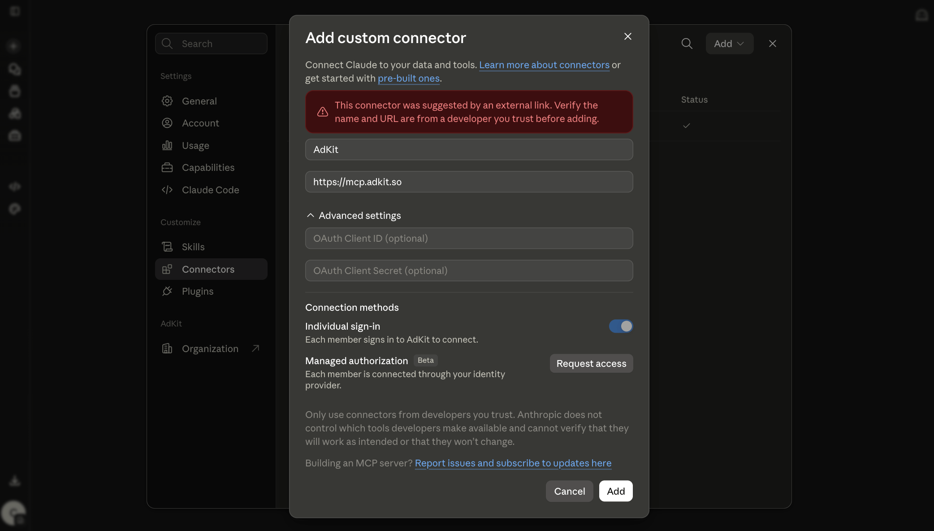Click the Skills scroll icon
Screen dimensions: 934x531
click(167, 247)
